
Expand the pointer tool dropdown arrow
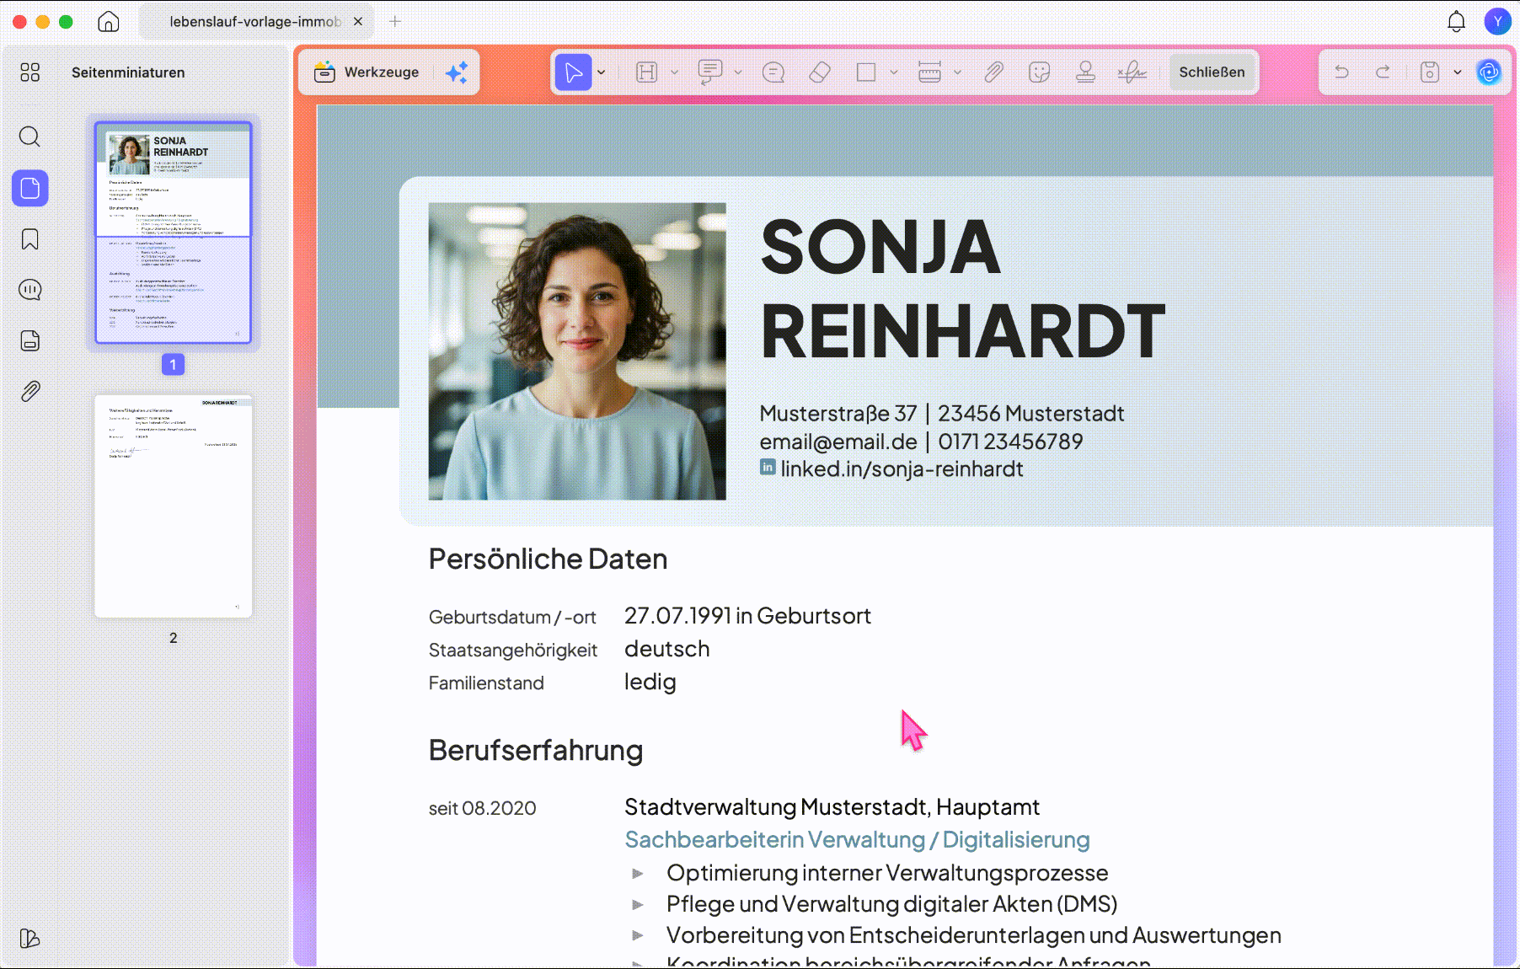602,72
